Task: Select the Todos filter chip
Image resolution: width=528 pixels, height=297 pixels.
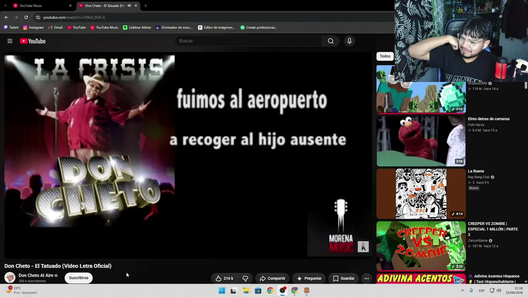Action: [x=385, y=56]
